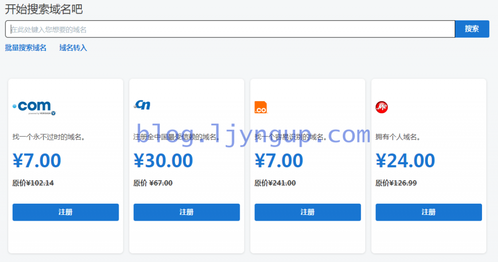498x262 pixels.
Task: Click the blue 搜索 search button
Action: (x=472, y=29)
